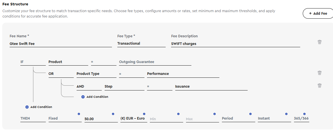Click the Min threshold input field
Image resolution: width=333 pixels, height=134 pixels.
coord(166,119)
